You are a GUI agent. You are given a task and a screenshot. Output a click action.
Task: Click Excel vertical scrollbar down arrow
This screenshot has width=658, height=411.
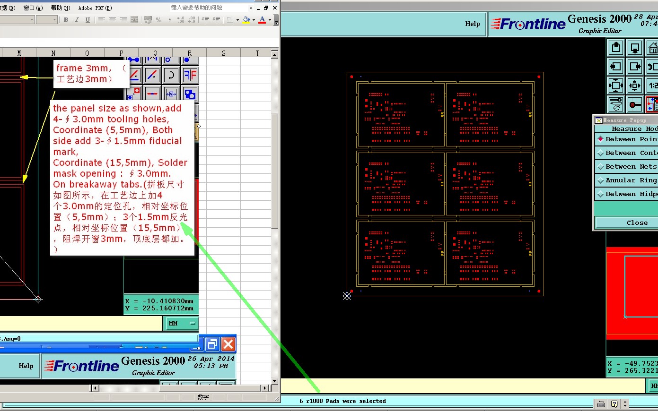pos(275,381)
